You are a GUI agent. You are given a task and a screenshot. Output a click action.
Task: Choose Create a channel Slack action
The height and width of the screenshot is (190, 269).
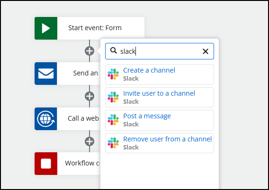tap(160, 74)
